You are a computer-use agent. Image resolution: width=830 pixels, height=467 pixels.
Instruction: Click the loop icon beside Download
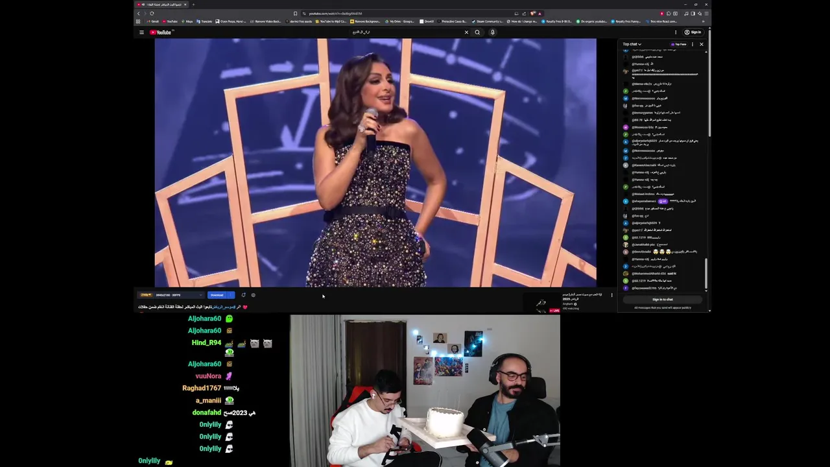click(243, 295)
